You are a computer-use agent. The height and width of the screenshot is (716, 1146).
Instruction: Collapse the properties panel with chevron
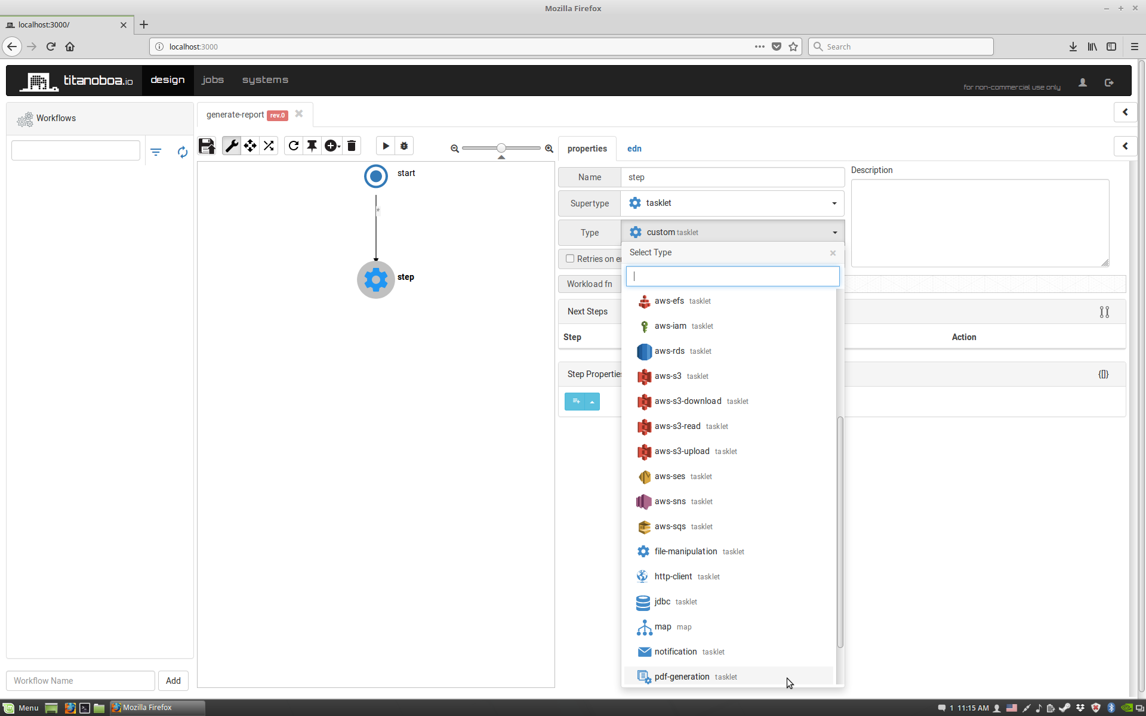(x=1125, y=146)
